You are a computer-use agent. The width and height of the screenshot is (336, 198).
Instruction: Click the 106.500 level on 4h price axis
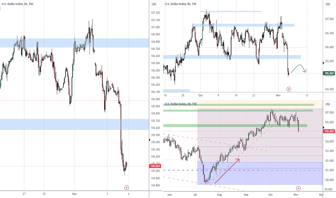tap(329, 33)
